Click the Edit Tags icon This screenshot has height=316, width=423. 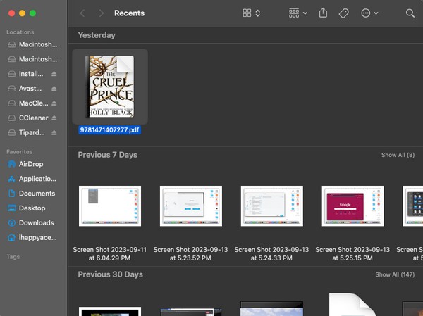tap(344, 13)
